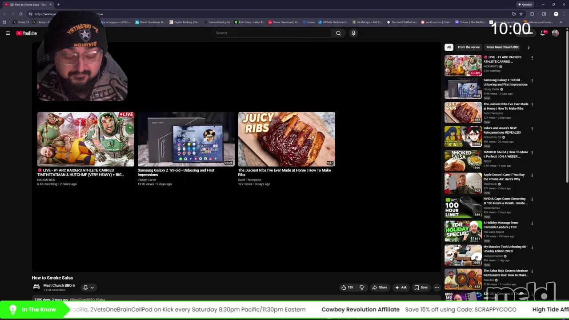Open the YouTube hamburger guide menu
The image size is (569, 320).
coord(8,33)
